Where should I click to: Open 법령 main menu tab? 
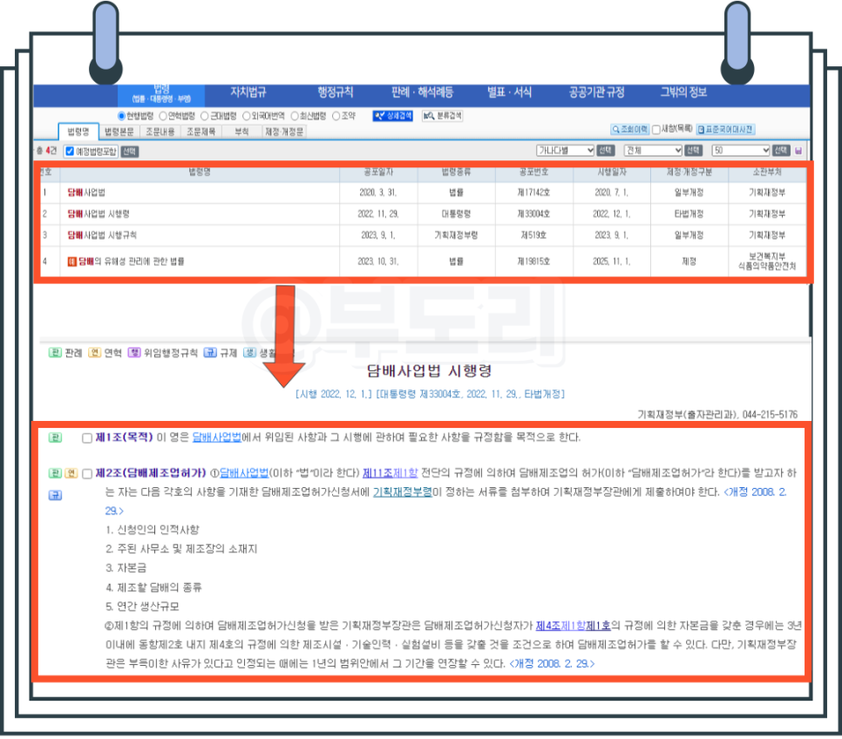[161, 94]
